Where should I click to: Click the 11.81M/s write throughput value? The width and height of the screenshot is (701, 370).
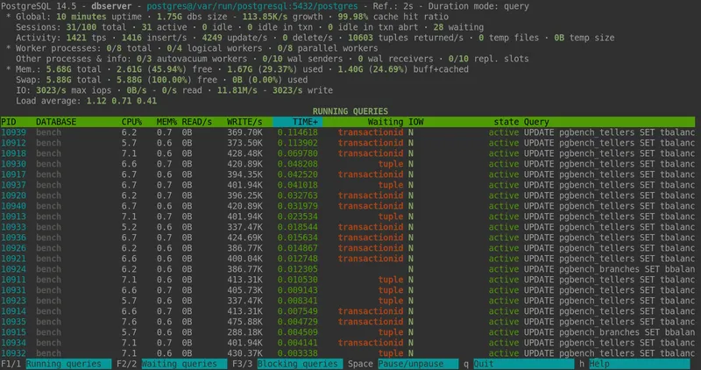coord(237,90)
